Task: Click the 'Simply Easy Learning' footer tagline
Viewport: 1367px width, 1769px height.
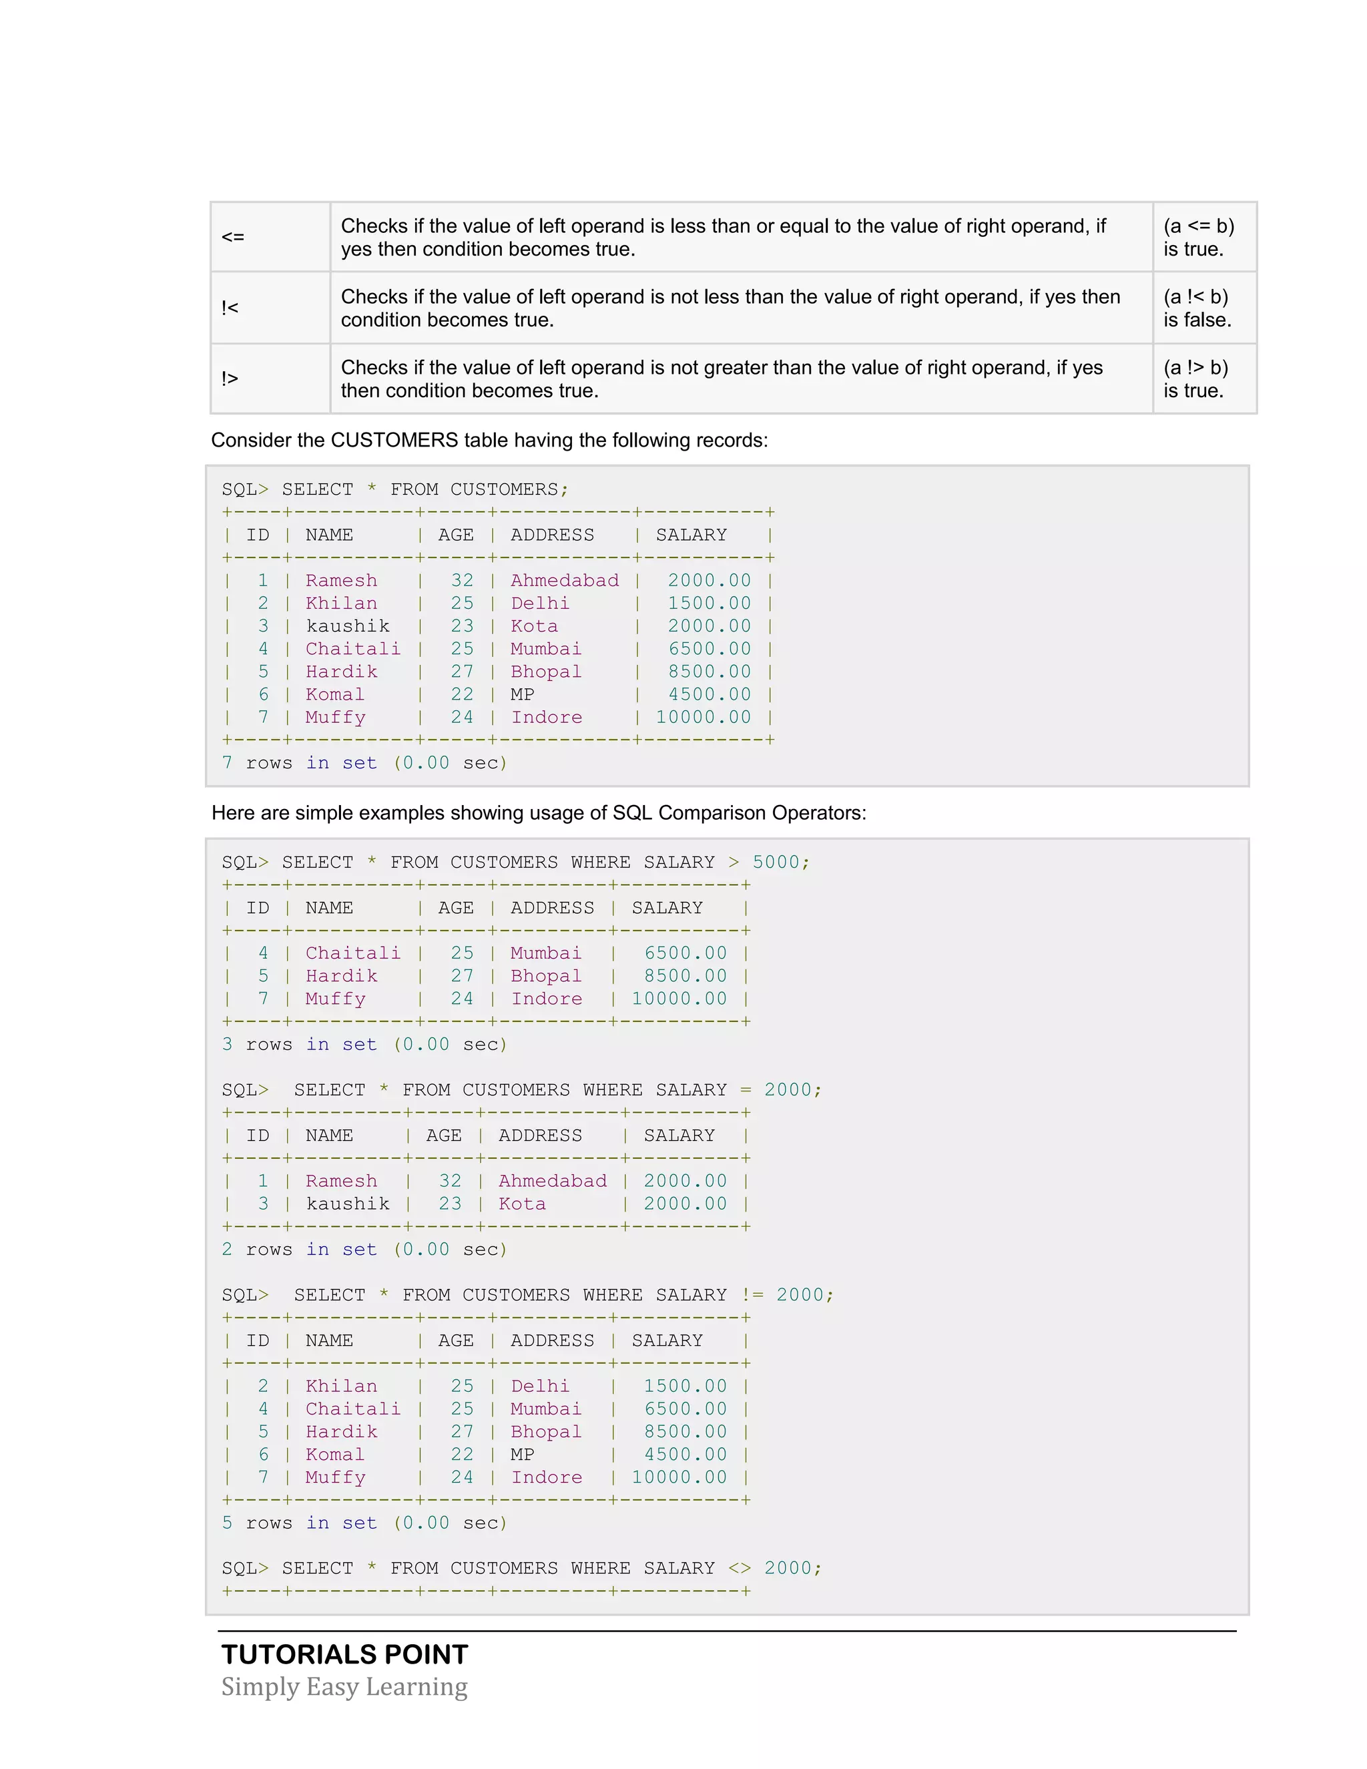Action: coord(344,1686)
